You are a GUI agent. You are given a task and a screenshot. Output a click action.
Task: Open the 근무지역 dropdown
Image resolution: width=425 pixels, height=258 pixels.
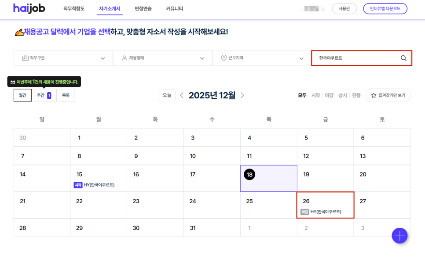tap(262, 58)
